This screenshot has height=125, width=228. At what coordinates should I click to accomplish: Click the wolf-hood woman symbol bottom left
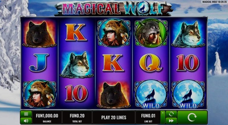click(39, 94)
